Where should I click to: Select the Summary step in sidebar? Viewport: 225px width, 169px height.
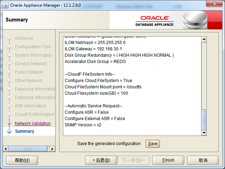pyautogui.click(x=25, y=131)
